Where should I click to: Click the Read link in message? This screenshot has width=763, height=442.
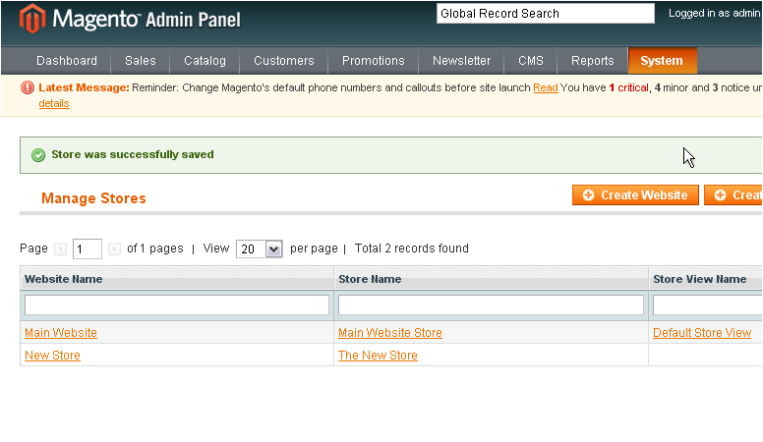(x=546, y=87)
